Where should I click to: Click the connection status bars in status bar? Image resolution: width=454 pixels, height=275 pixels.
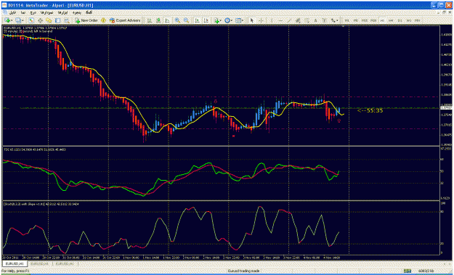tap(407, 271)
